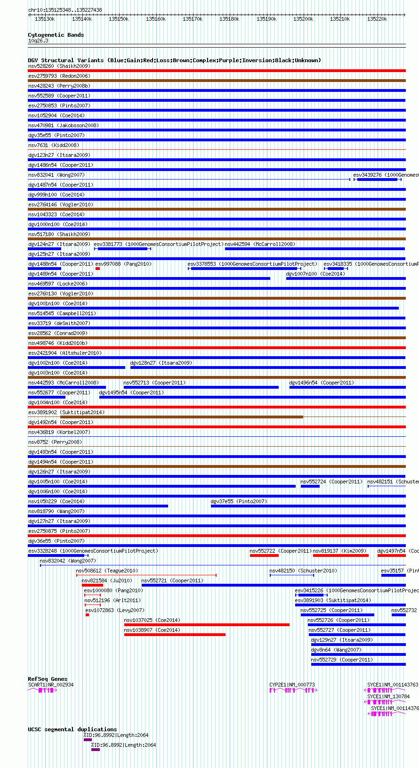Click the nsv821584 (Ju2010) label
Image resolution: width=419 pixels, height=768 pixels.
coord(107,580)
